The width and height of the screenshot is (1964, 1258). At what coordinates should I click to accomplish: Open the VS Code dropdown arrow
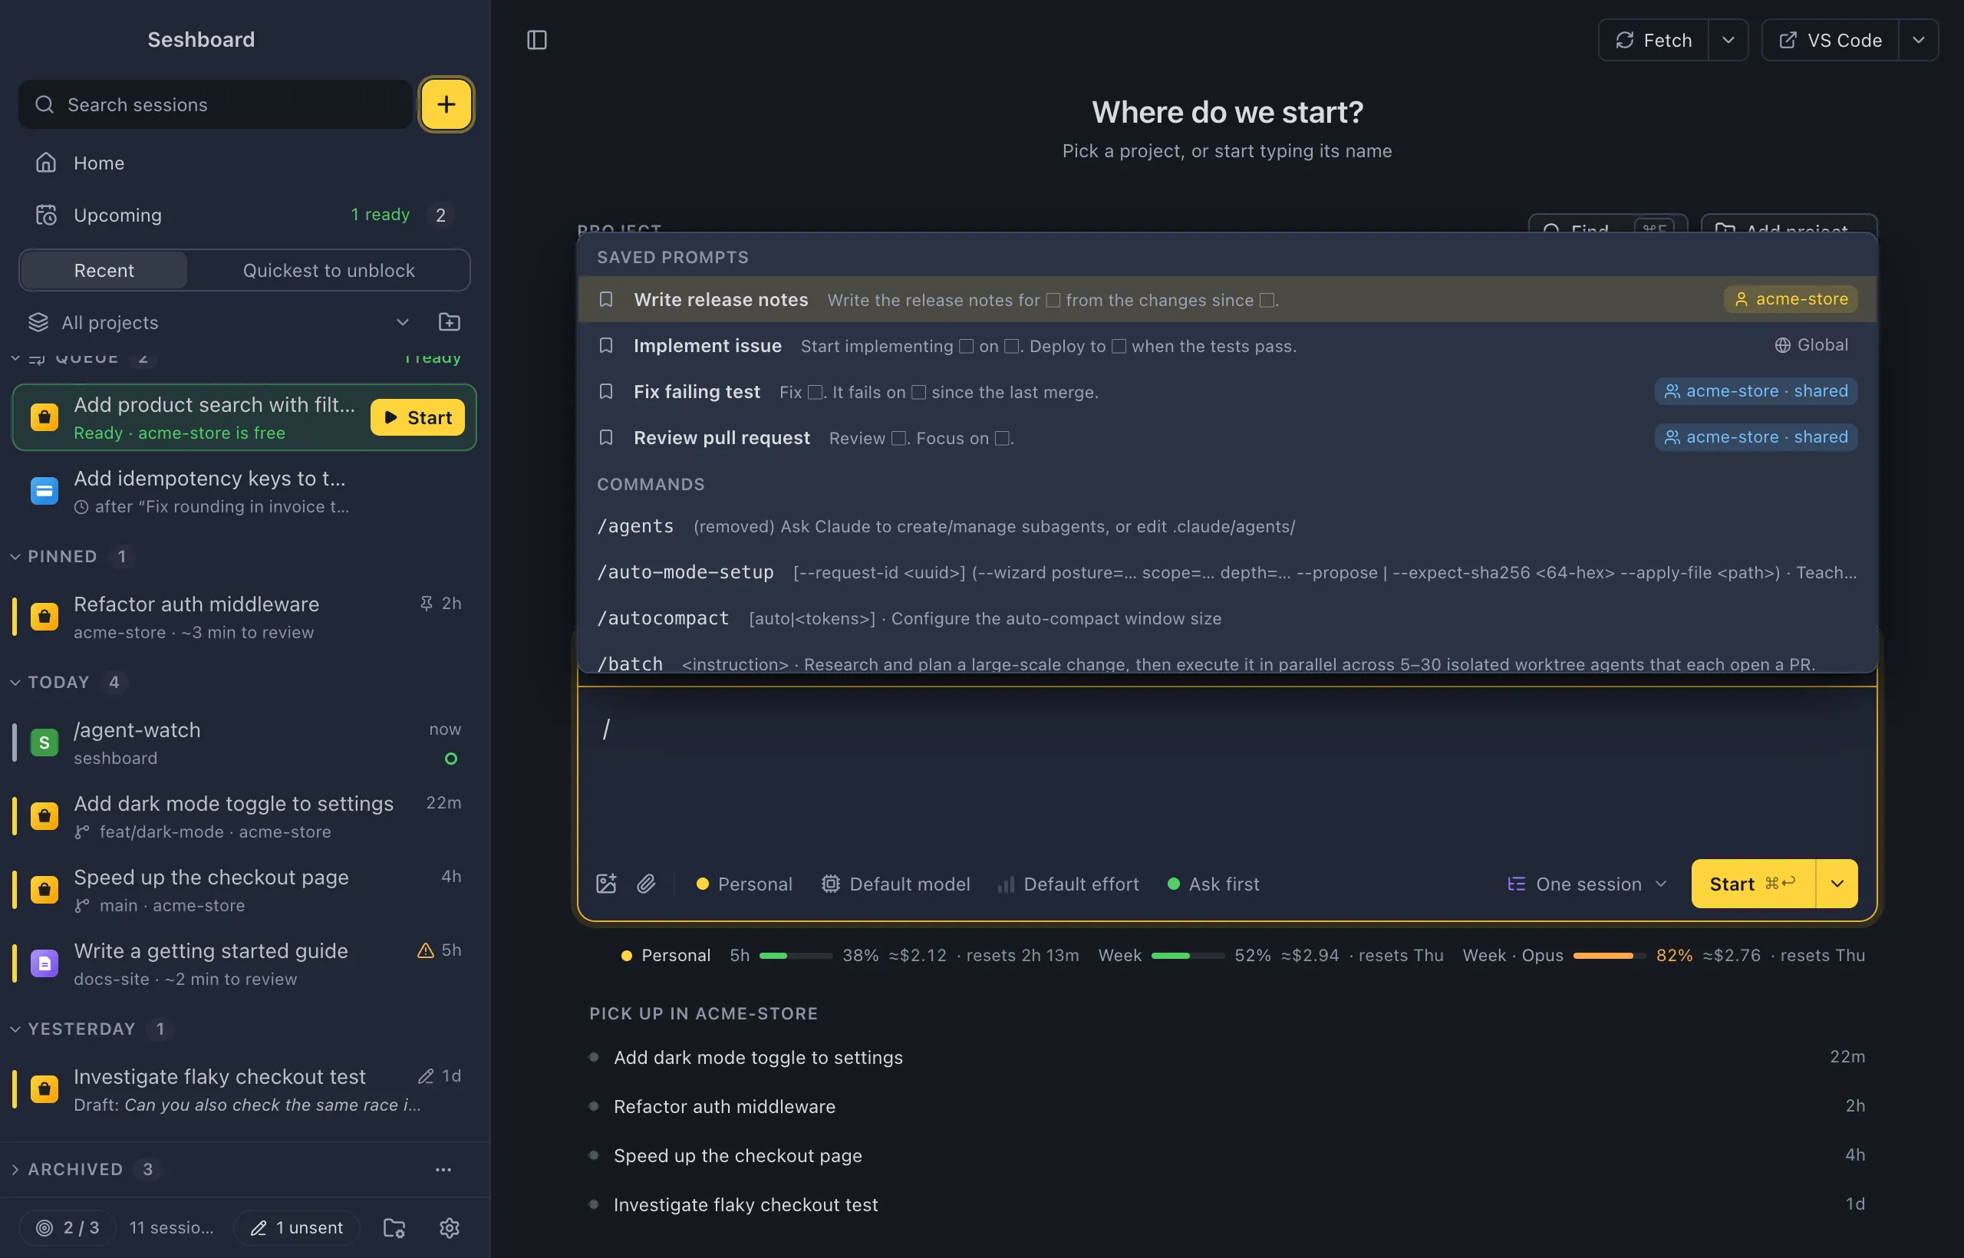coord(1918,40)
